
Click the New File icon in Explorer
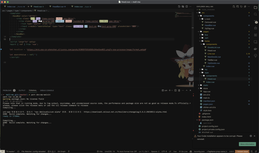pos(234,7)
